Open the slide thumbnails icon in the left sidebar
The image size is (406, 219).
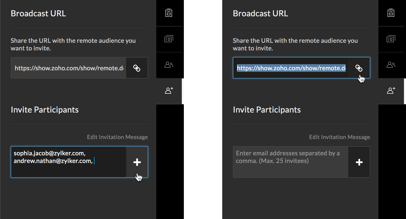coord(169,39)
